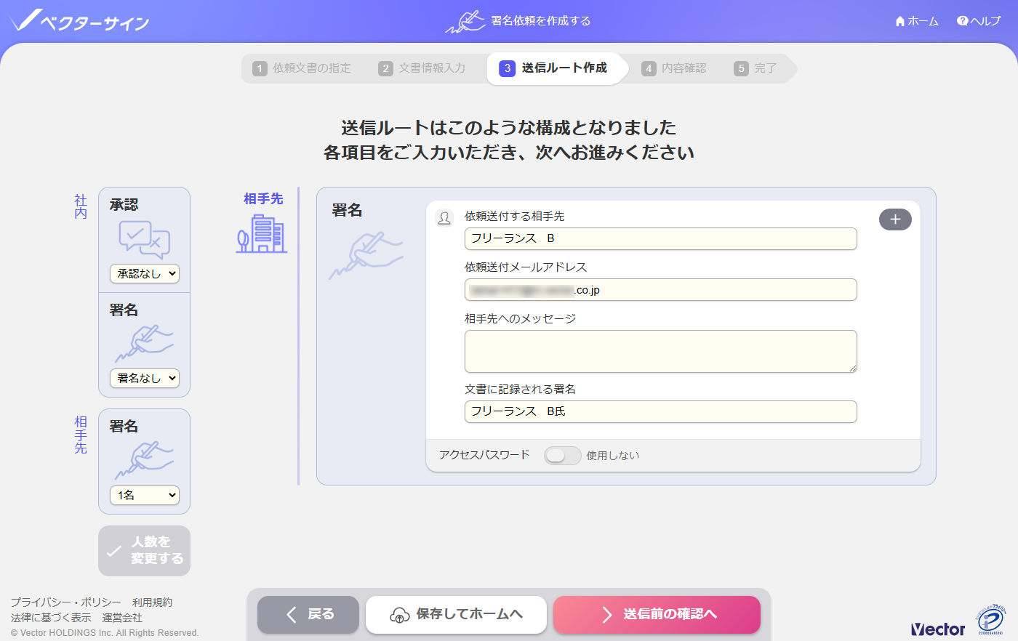1018x641 pixels.
Task: Open the 1名 signer count dropdown
Action: pyautogui.click(x=145, y=495)
